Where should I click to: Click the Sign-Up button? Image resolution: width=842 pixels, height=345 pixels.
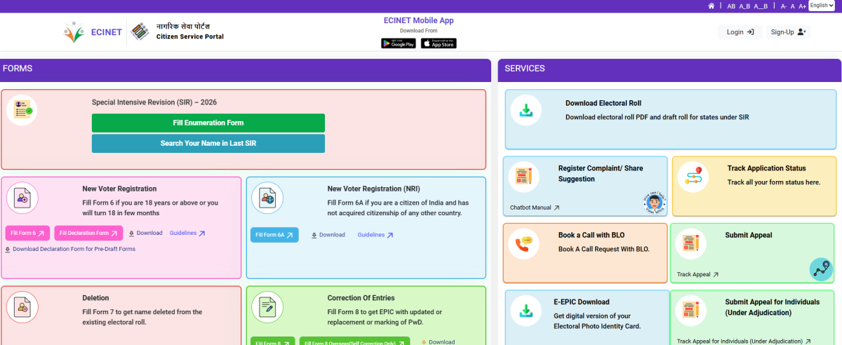[x=789, y=32]
